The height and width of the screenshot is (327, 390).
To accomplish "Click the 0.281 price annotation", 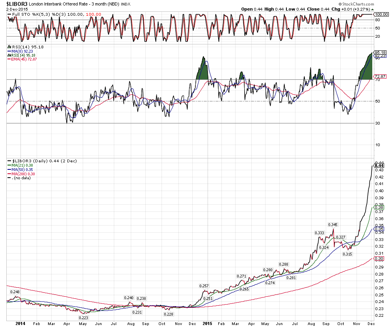I will tap(291, 277).
